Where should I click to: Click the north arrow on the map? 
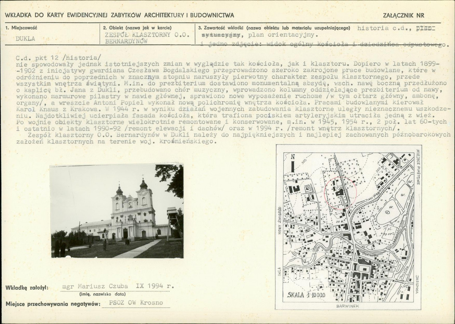pyautogui.click(x=292, y=163)
